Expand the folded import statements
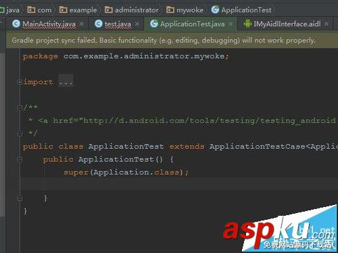This screenshot has height=253, width=338. (x=20, y=82)
